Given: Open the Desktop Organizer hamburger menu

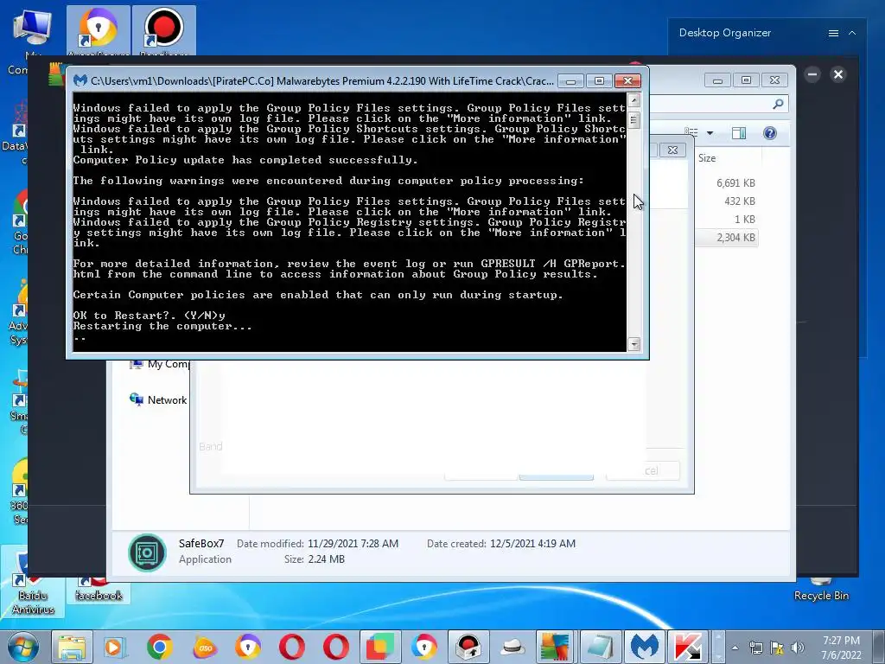Looking at the screenshot, I should click(833, 34).
